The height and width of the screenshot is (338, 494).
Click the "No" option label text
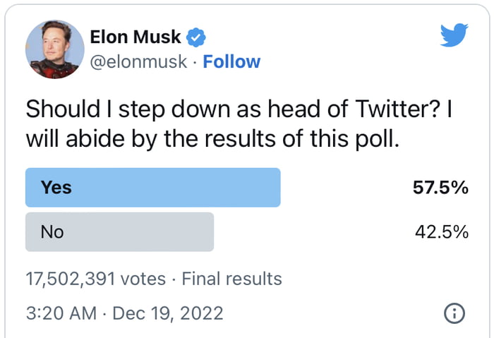click(52, 231)
